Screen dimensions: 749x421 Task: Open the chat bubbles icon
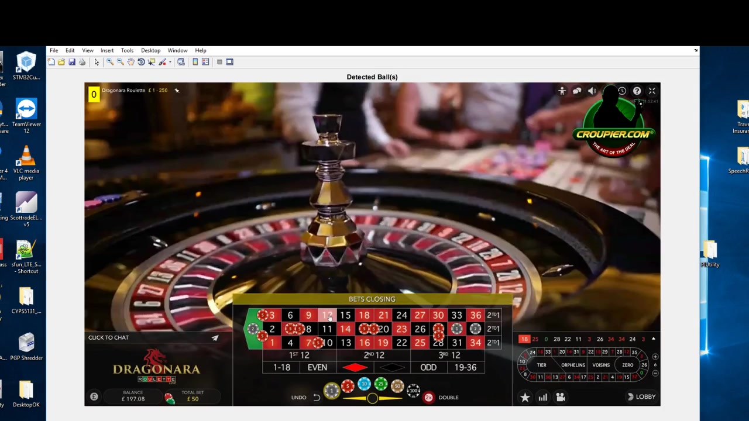click(x=577, y=91)
